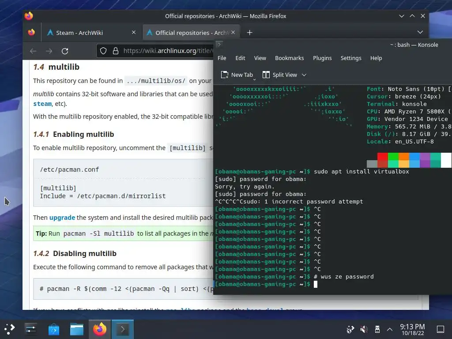Click Firefox title bar keep-below chevron
Image resolution: width=452 pixels, height=339 pixels.
pyautogui.click(x=402, y=16)
